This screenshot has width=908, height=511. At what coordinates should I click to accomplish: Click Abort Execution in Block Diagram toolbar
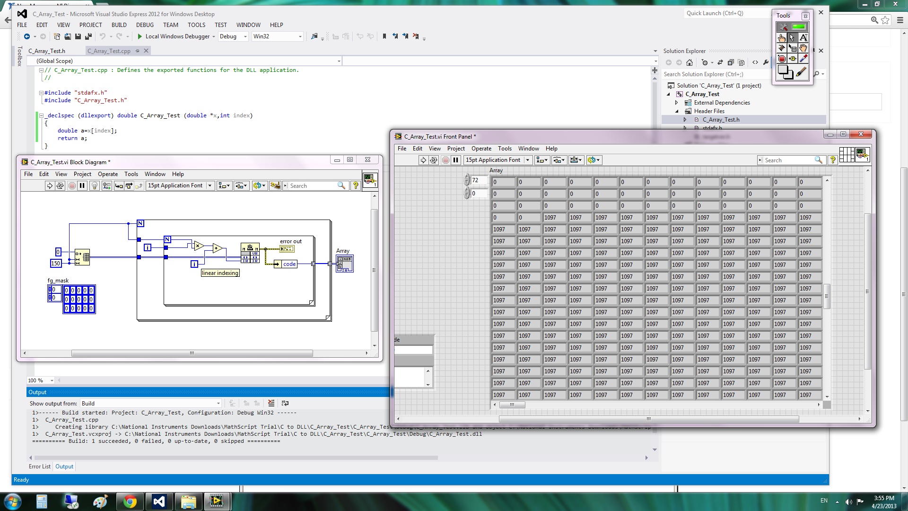pos(72,186)
